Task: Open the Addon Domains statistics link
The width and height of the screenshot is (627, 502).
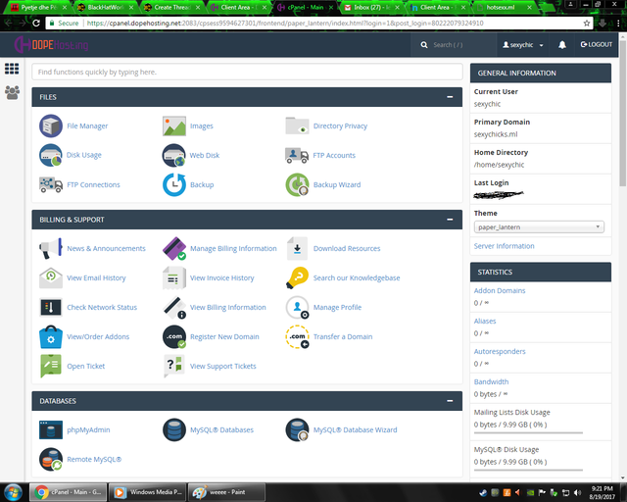Action: (x=500, y=290)
